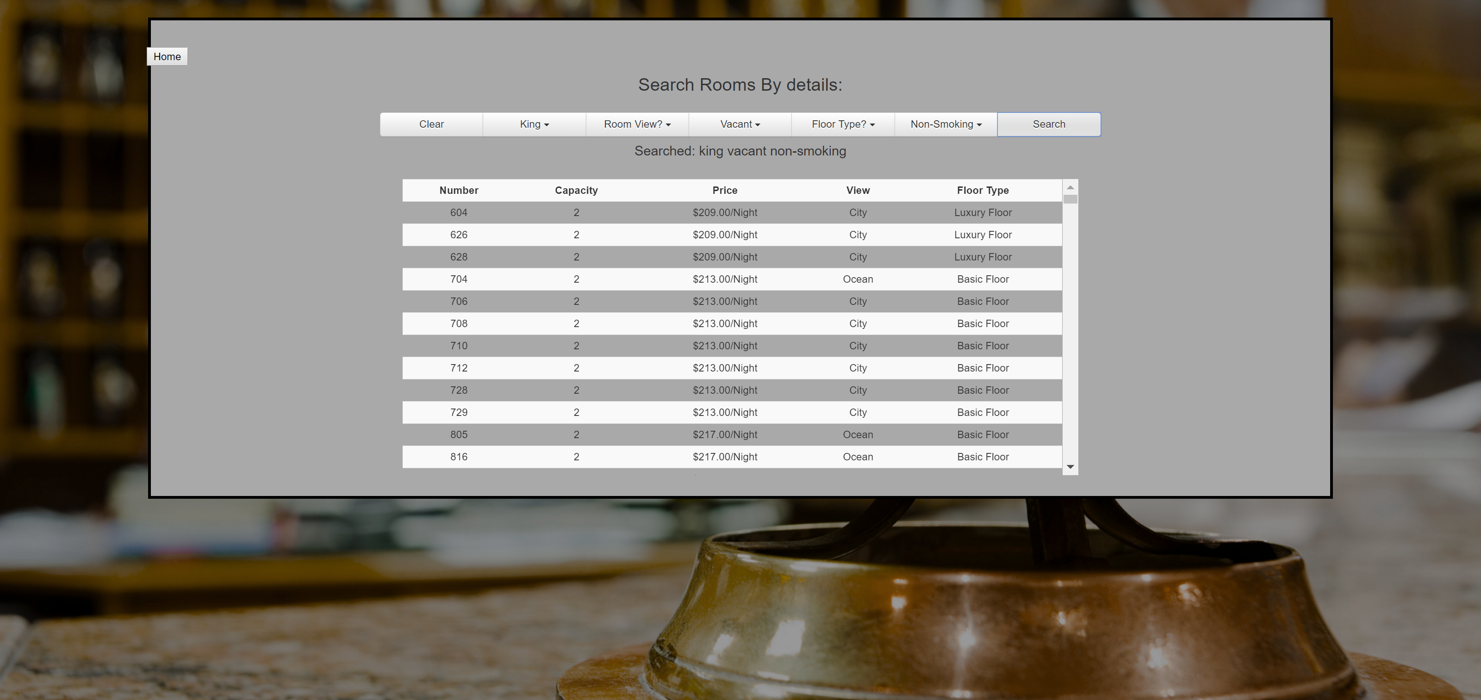The width and height of the screenshot is (1481, 700).
Task: Open the Vacant status dropdown
Action: (x=740, y=124)
